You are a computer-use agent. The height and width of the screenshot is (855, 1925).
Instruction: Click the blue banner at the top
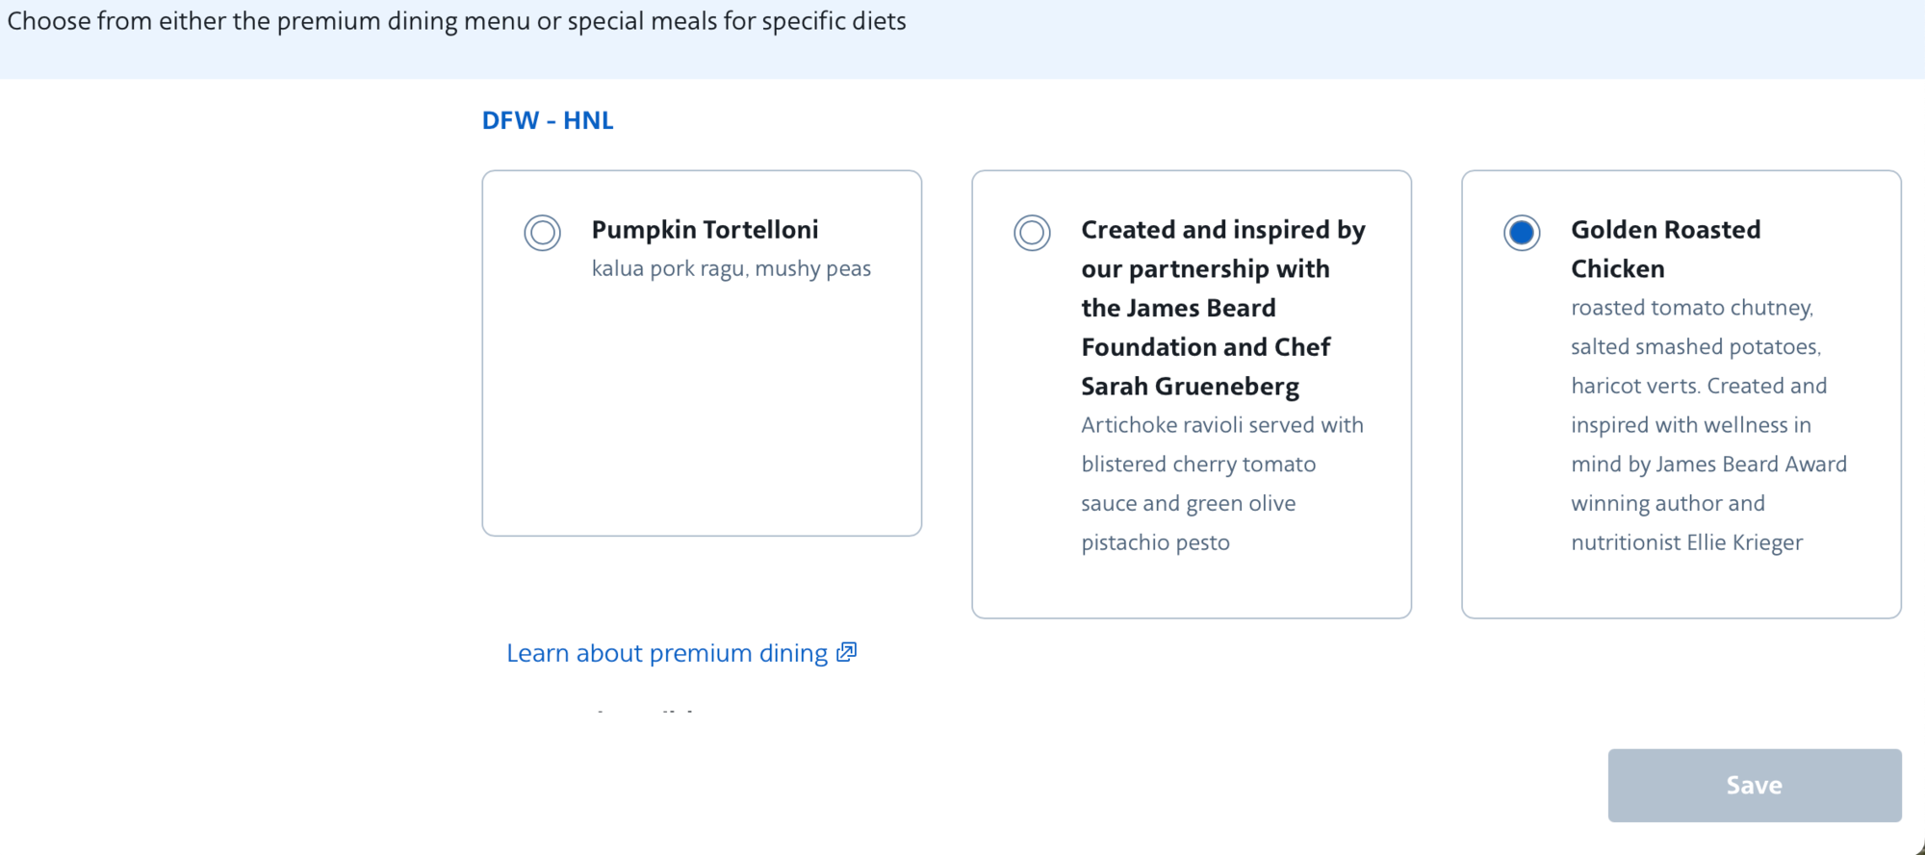pyautogui.click(x=962, y=39)
